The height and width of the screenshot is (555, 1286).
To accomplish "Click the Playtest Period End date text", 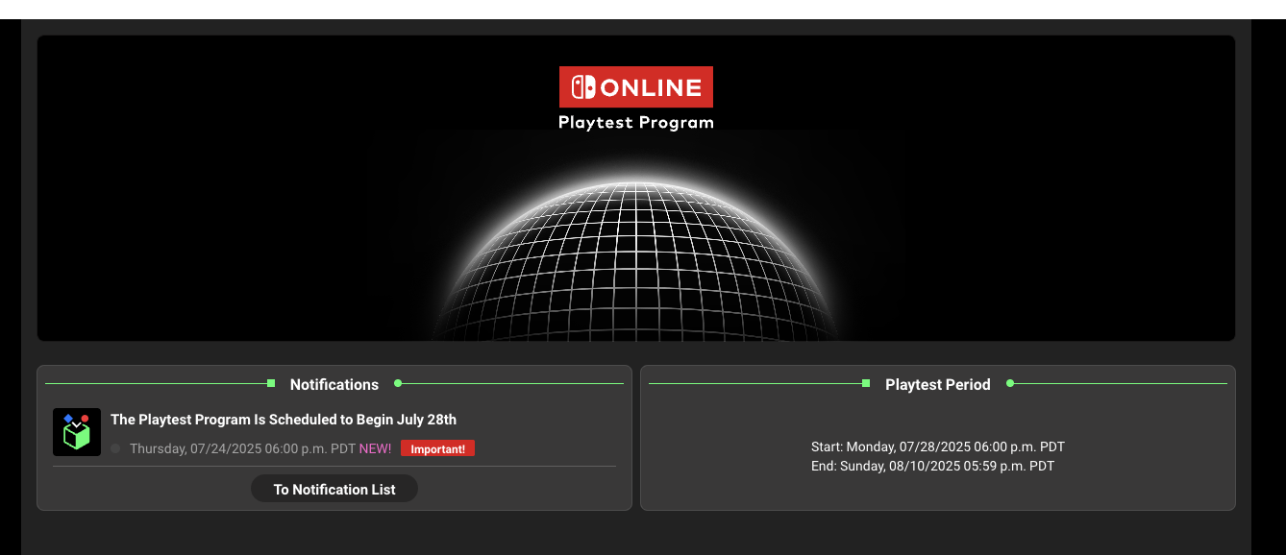I will click(x=933, y=466).
